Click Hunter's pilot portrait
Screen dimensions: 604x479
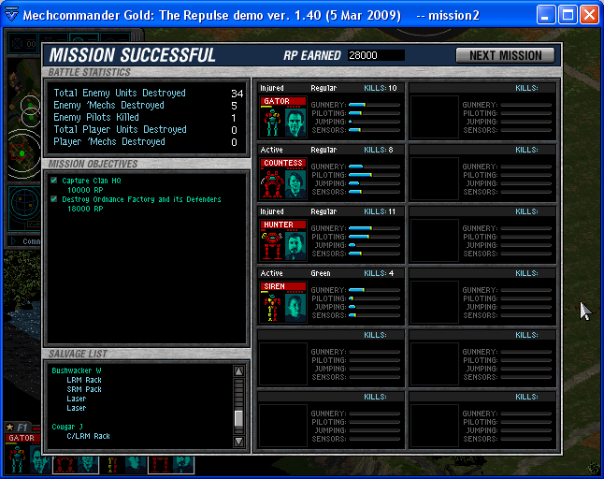295,246
